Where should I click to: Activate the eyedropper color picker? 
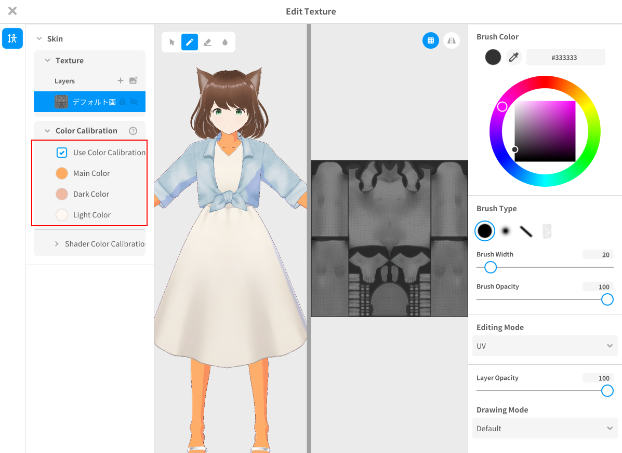click(x=514, y=57)
